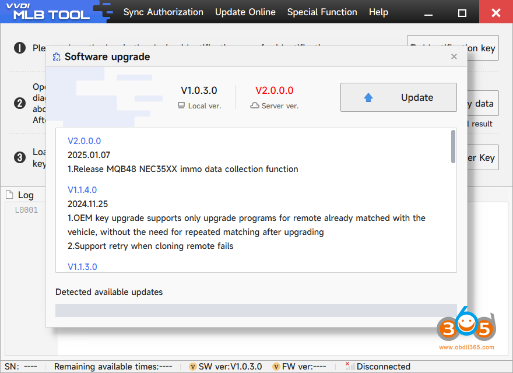Open the Help menu

pos(378,12)
